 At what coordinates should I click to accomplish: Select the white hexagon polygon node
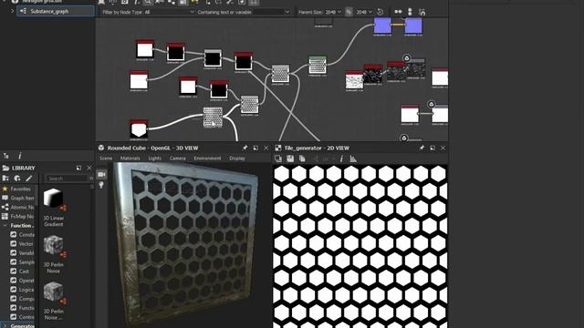tap(139, 129)
